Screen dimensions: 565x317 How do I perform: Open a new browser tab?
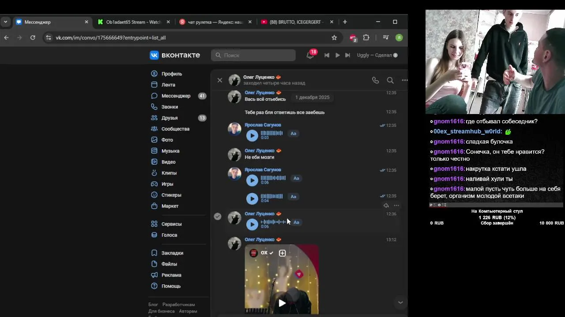click(x=345, y=22)
